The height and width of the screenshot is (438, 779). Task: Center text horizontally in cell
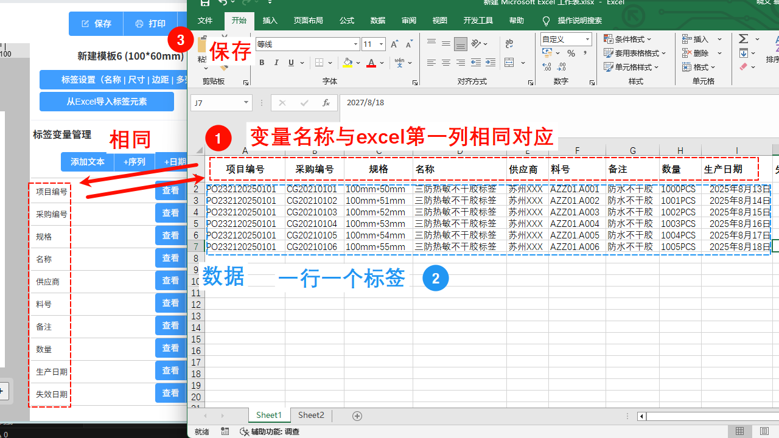[x=446, y=63]
